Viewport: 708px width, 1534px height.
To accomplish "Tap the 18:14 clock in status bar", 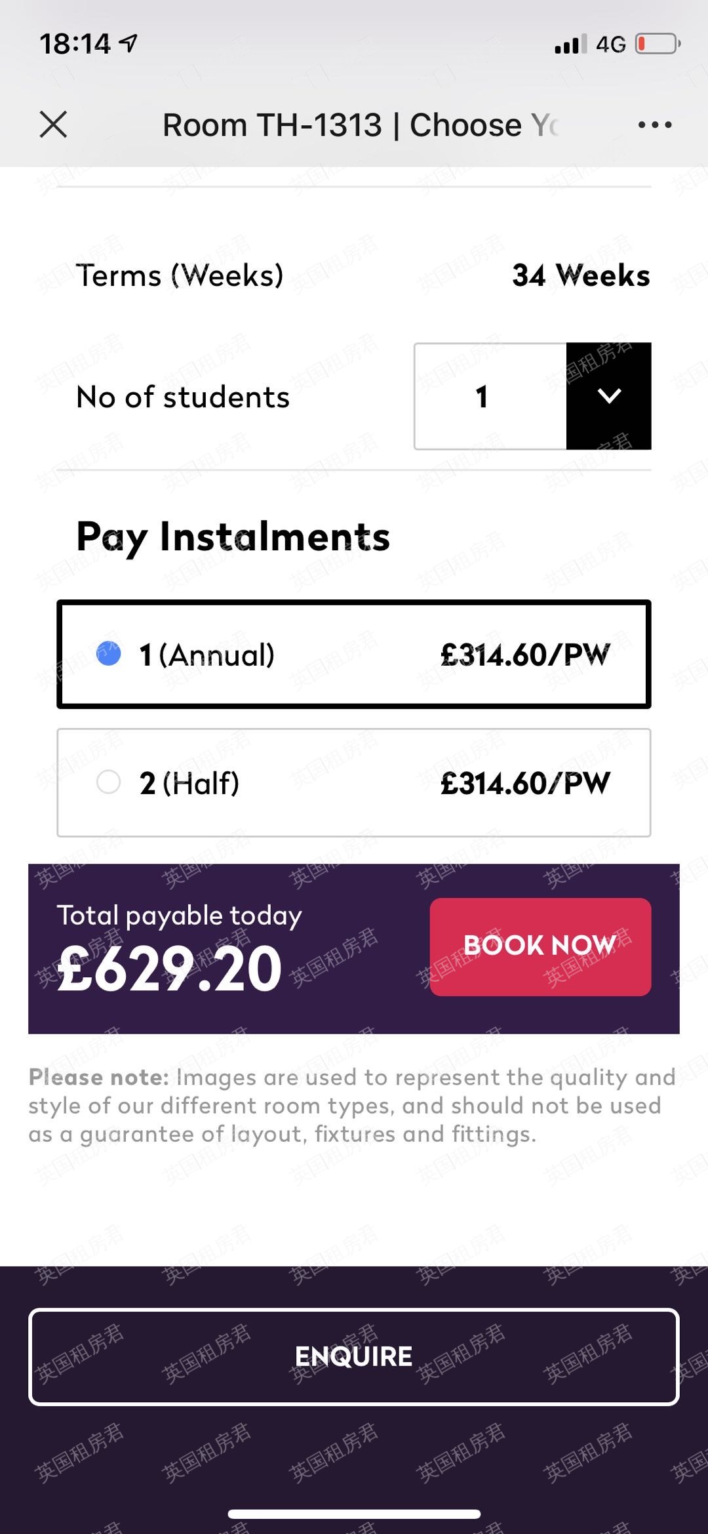I will (x=75, y=44).
